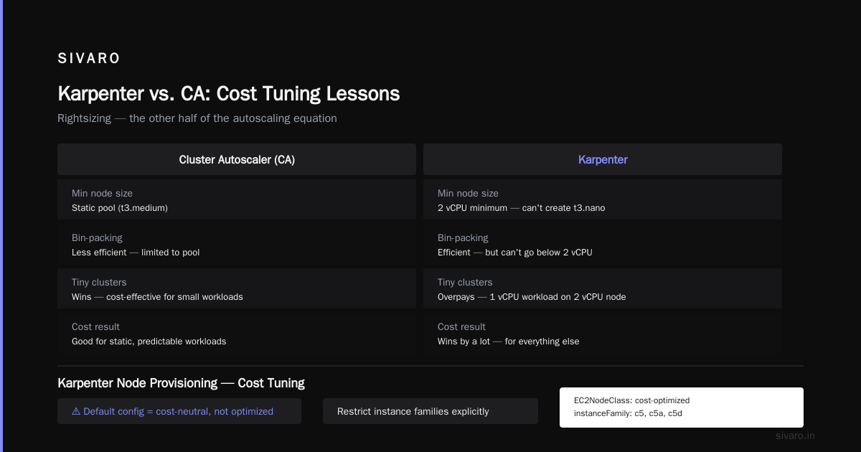Image resolution: width=861 pixels, height=452 pixels.
Task: Click 'Wins by a lot — for everything else'
Action: point(509,342)
